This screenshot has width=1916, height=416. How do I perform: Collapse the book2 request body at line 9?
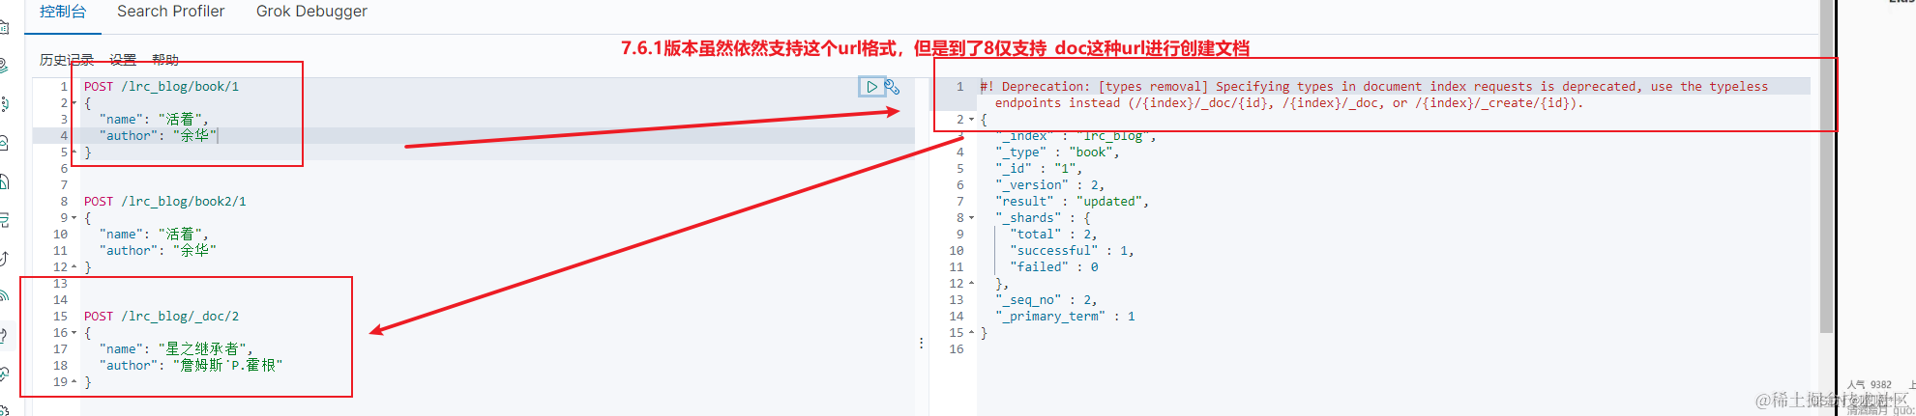pos(74,218)
